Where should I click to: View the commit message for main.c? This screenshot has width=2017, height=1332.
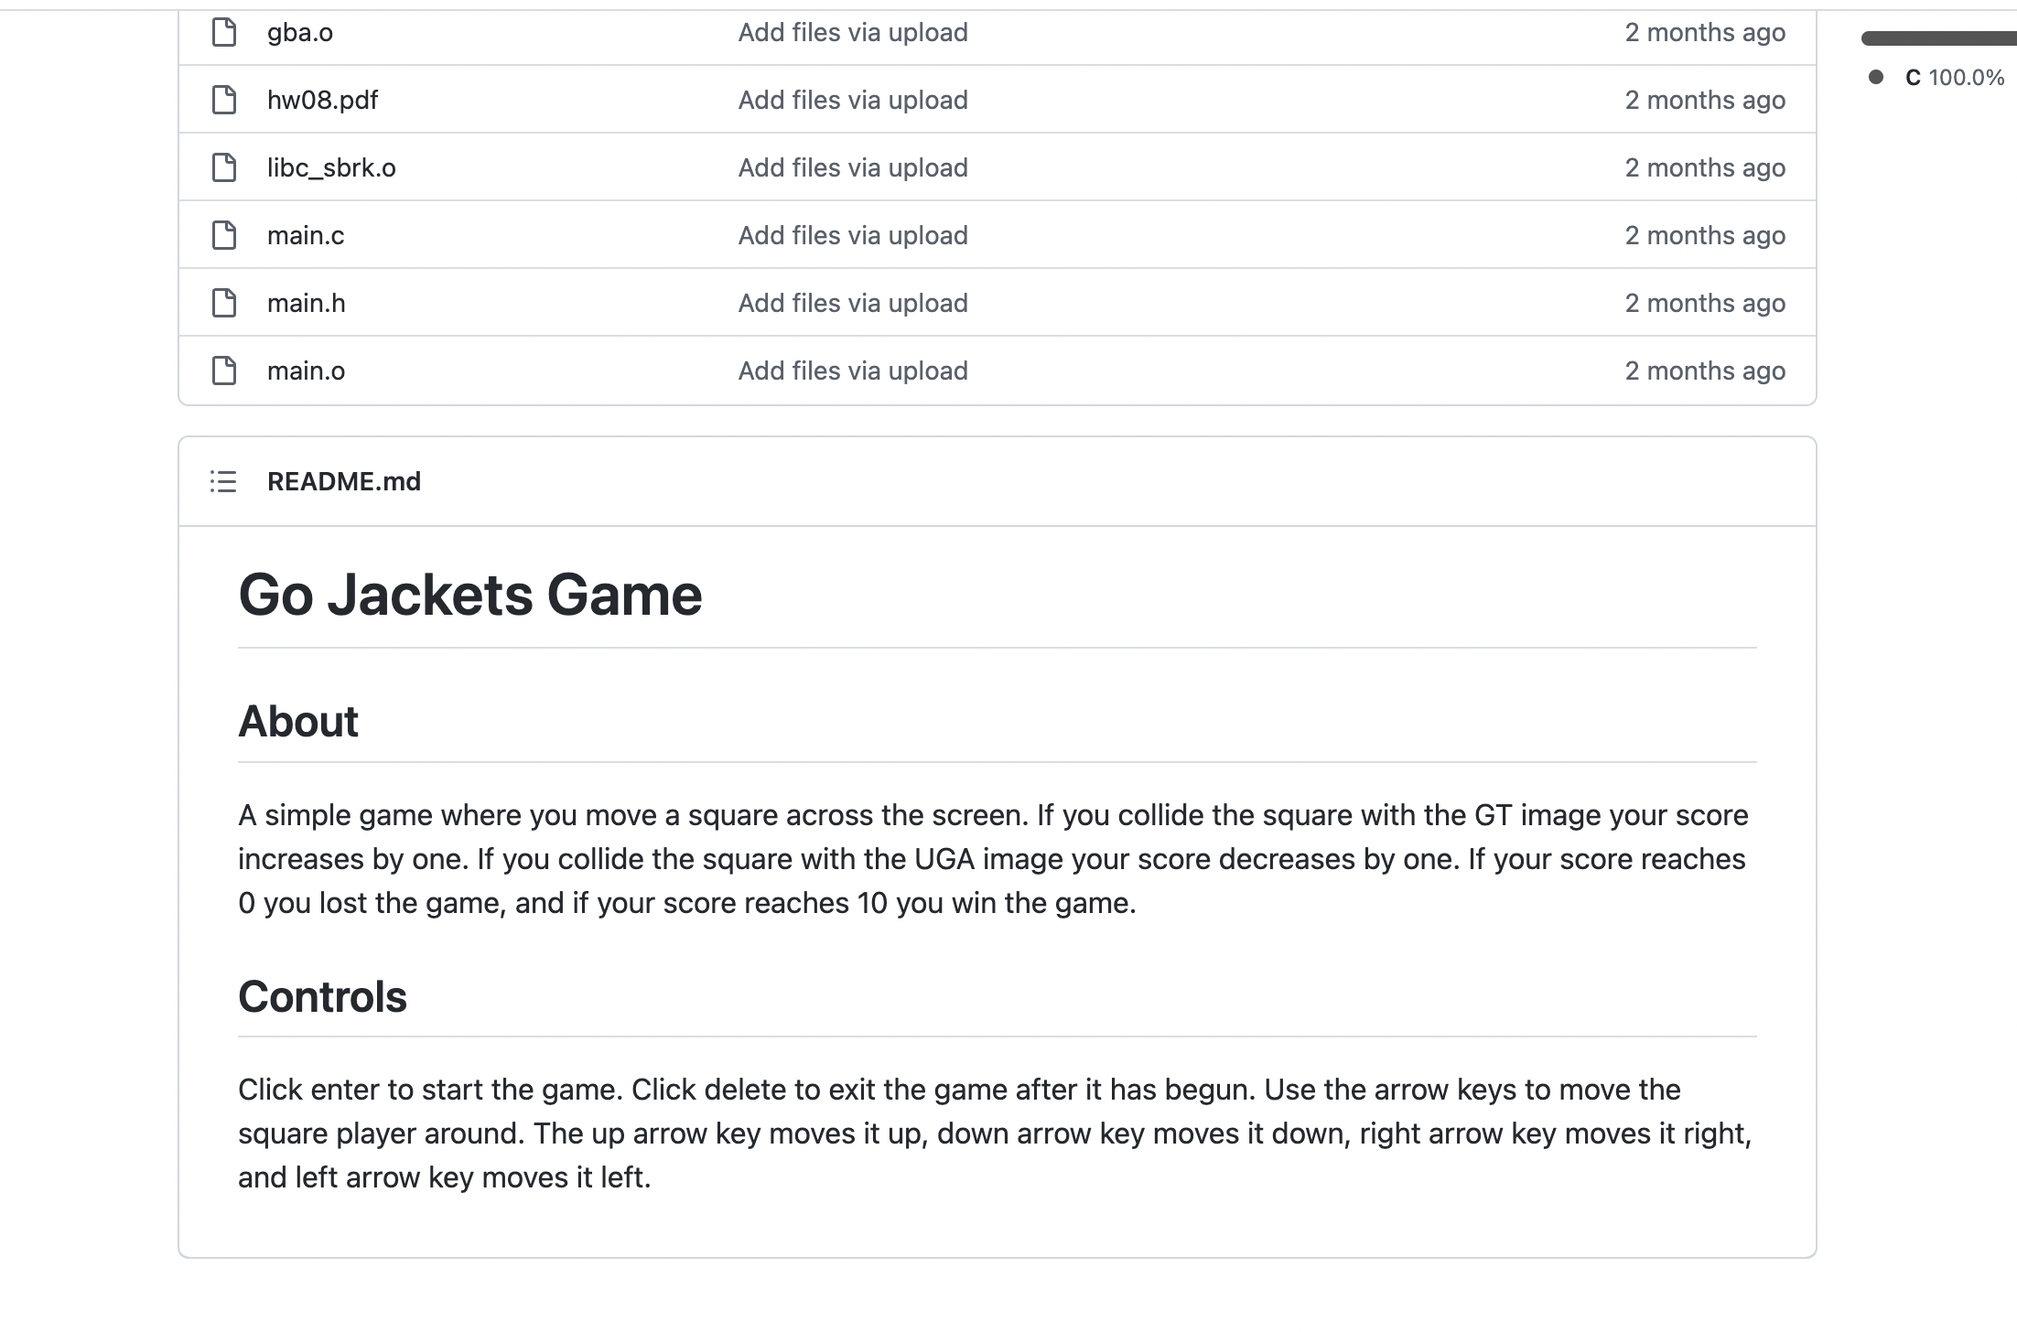point(853,235)
